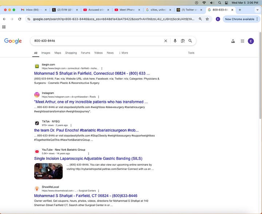Click the Chrome address bar URL

(x=114, y=19)
